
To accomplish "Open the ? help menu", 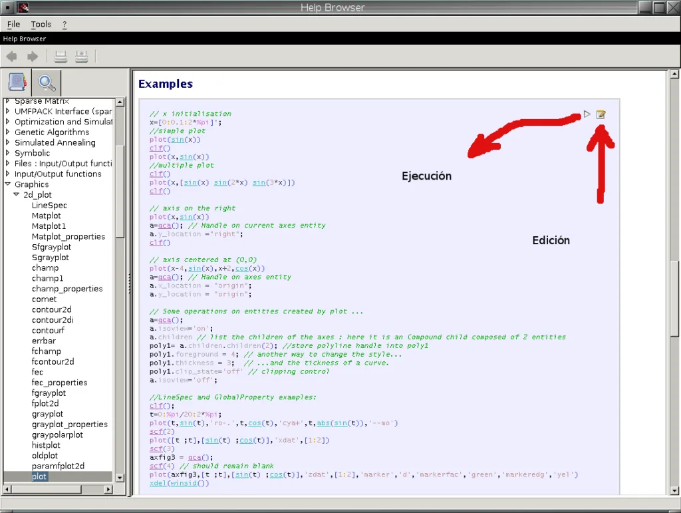I will point(65,25).
